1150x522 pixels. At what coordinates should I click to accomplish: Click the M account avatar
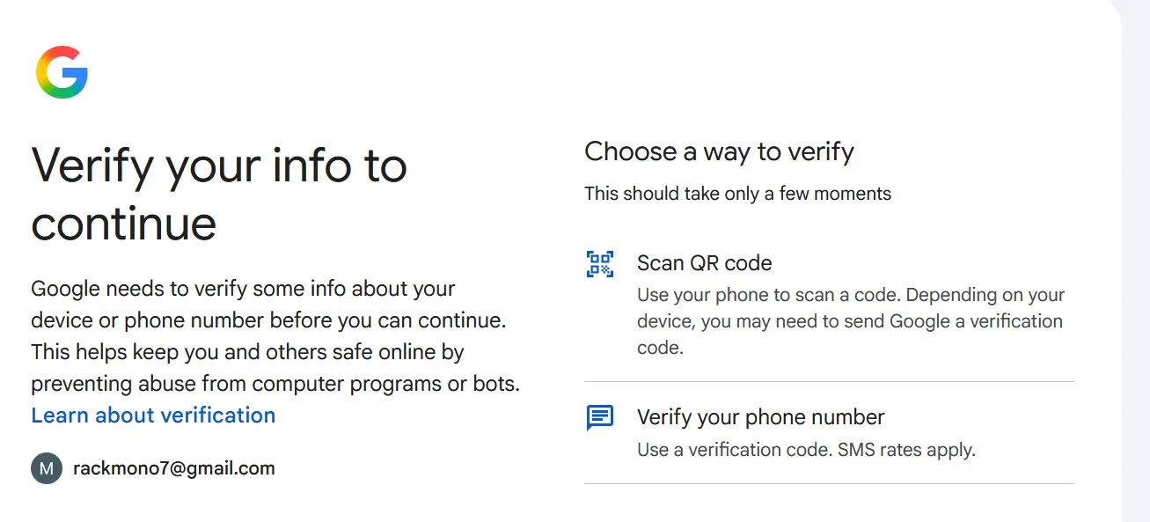47,468
